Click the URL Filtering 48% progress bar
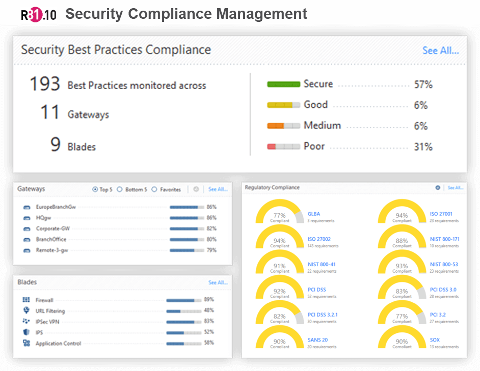 tap(183, 311)
